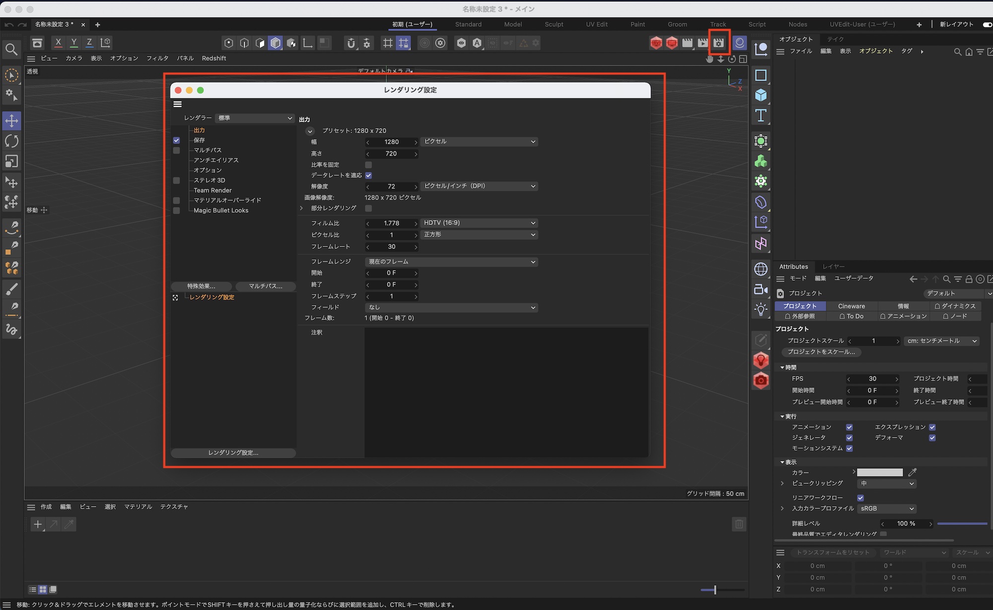Viewport: 993px width, 610px height.
Task: Select the Rotate tool in left toolbar
Action: coord(11,141)
